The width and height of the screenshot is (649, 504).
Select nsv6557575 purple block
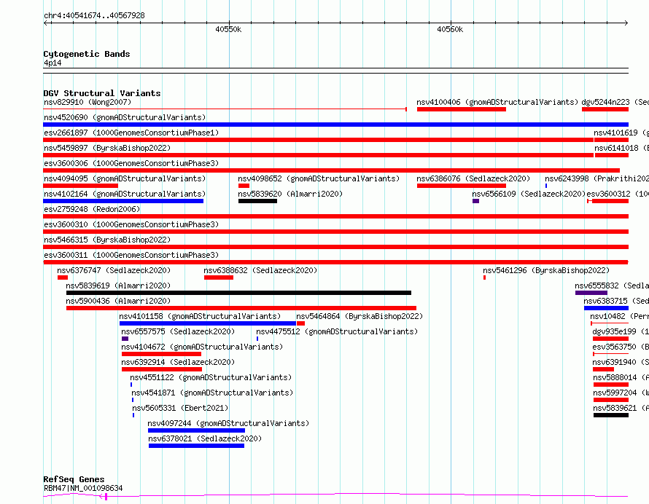[x=125, y=339]
